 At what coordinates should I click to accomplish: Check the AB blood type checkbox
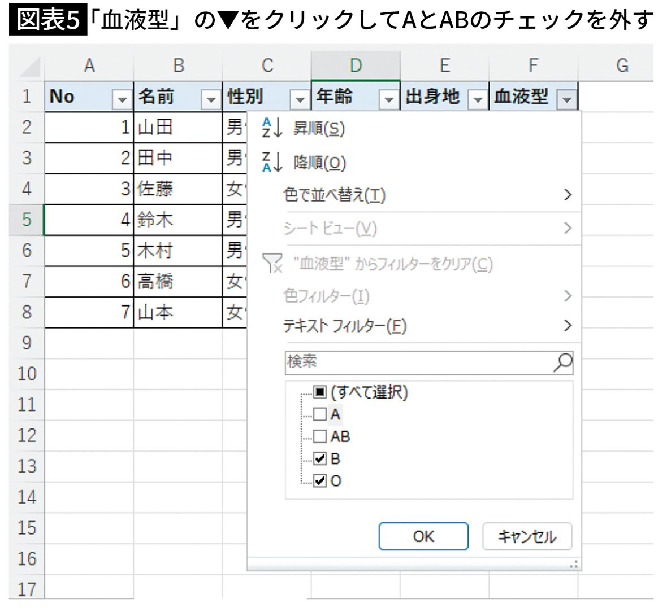point(320,436)
